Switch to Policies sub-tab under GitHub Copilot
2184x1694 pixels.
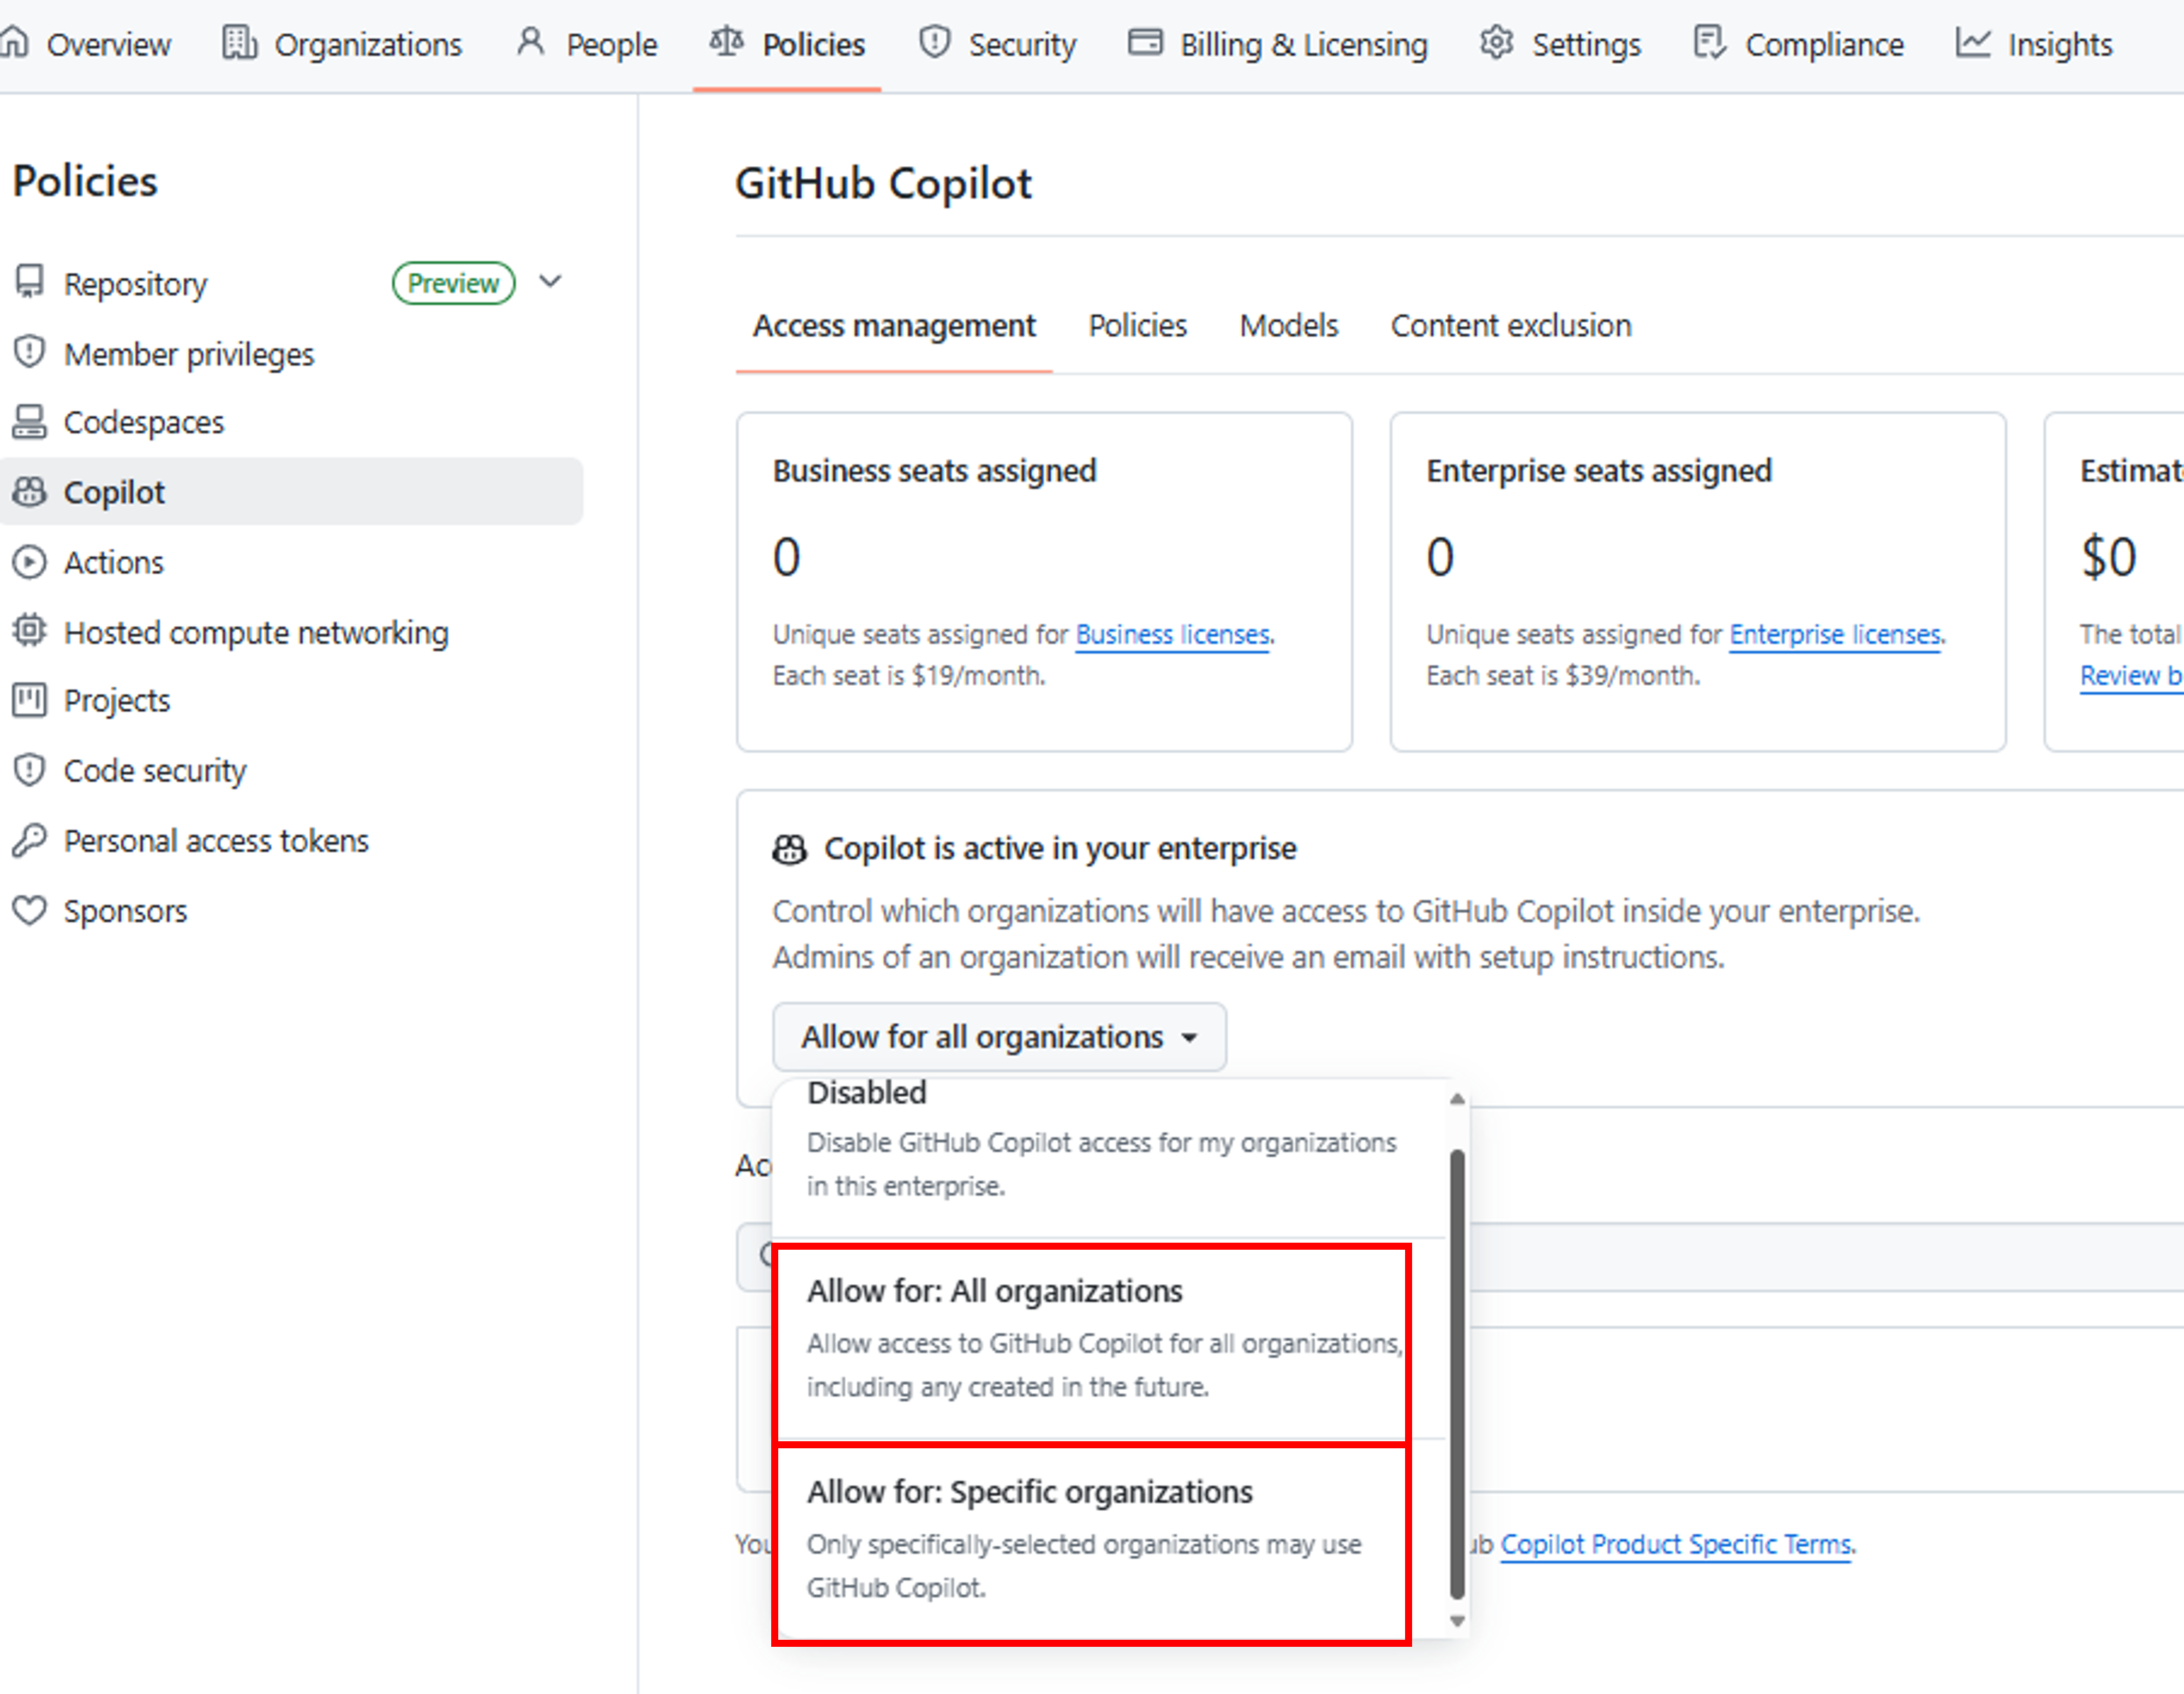pos(1137,326)
